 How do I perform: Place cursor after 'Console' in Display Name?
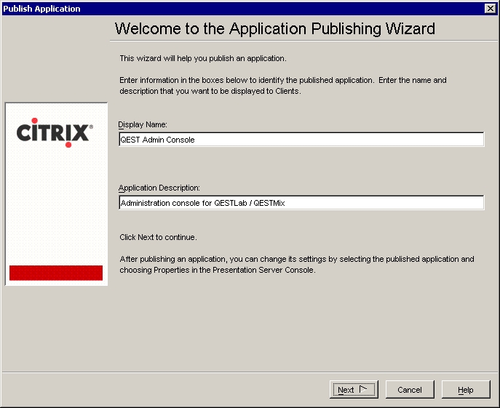(197, 140)
